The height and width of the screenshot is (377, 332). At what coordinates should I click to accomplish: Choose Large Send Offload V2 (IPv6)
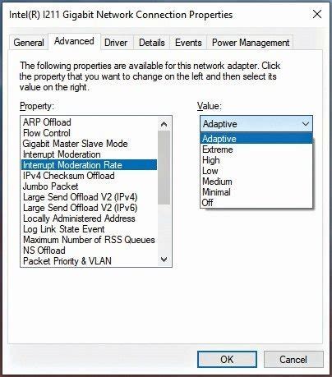(x=89, y=208)
